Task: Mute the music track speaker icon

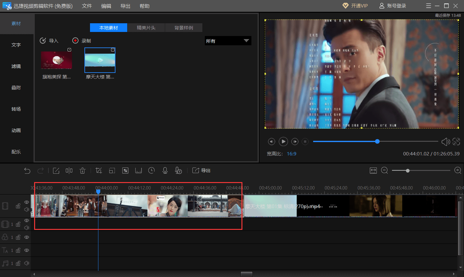Action: click(x=27, y=263)
